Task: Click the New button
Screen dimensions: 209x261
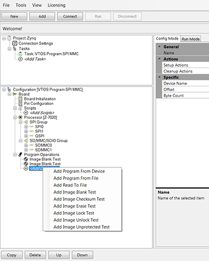Action: (15, 16)
